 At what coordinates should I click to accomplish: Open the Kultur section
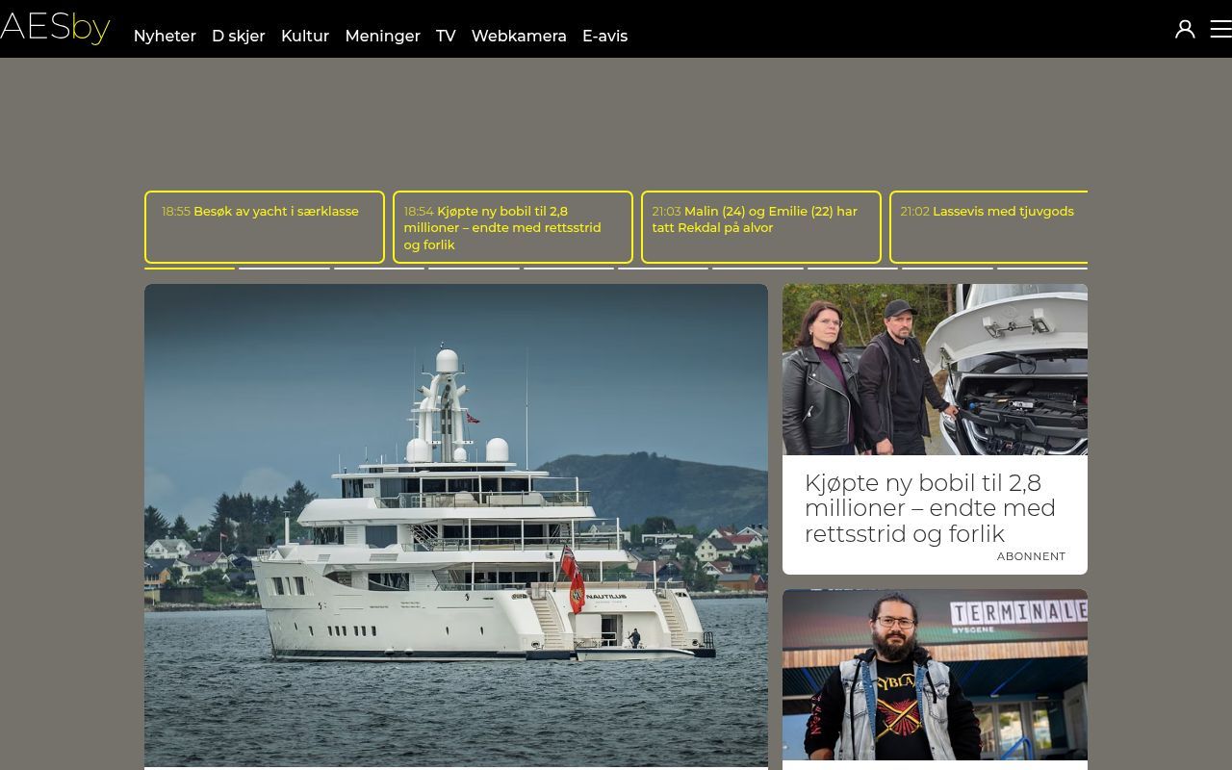(305, 36)
